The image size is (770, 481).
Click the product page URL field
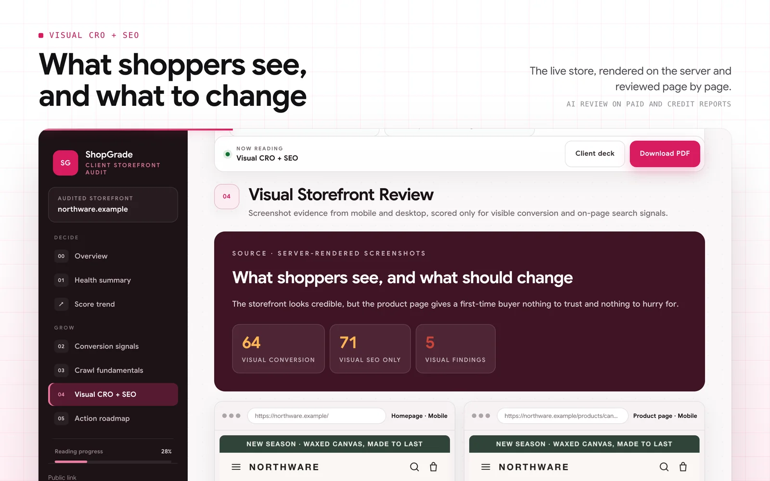click(x=563, y=416)
